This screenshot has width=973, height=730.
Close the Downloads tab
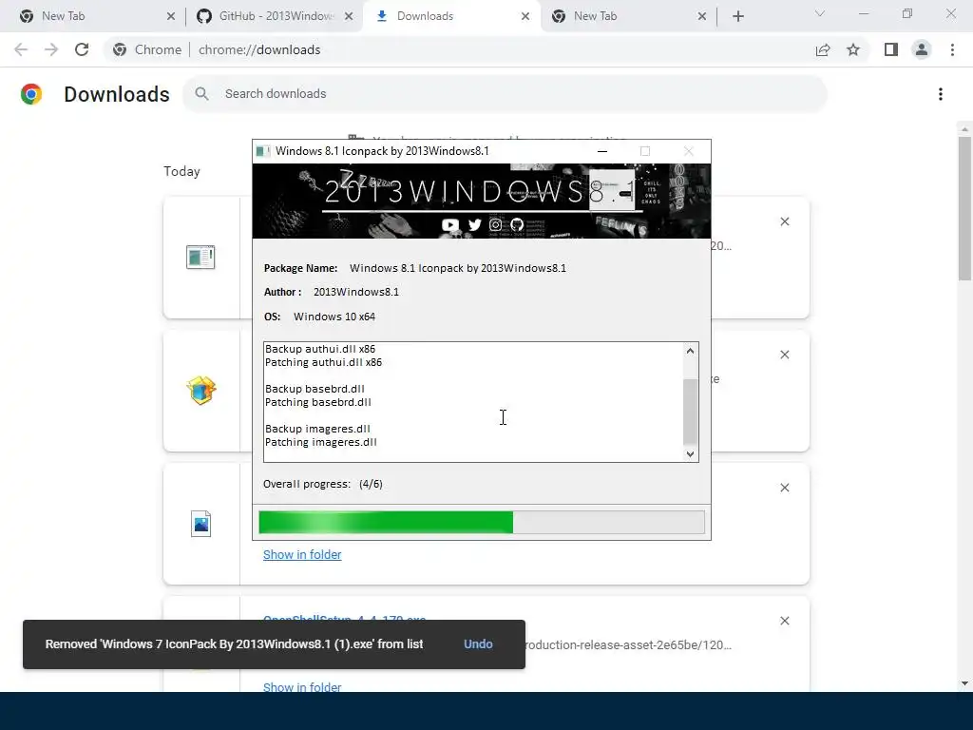click(525, 16)
